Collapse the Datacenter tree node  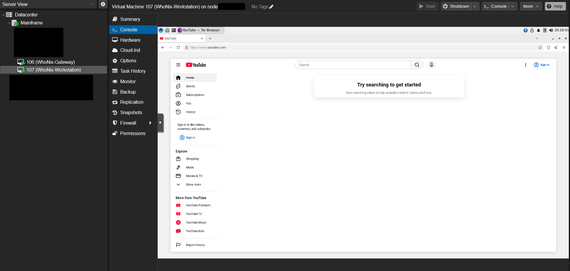click(3, 15)
